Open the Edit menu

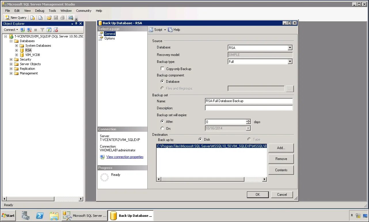coord(17,11)
